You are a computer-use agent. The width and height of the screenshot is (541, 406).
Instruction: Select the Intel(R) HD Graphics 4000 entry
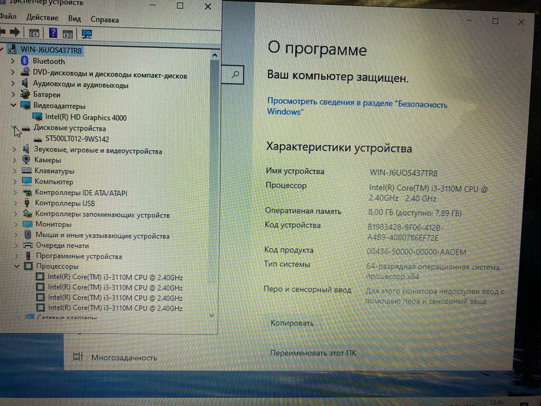pos(86,117)
